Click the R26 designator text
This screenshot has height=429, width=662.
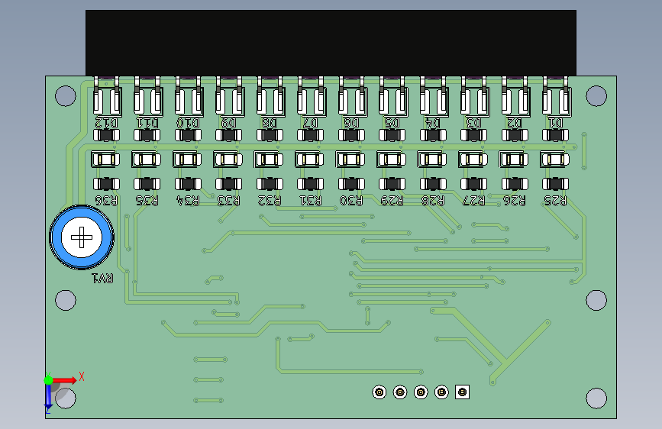[514, 201]
